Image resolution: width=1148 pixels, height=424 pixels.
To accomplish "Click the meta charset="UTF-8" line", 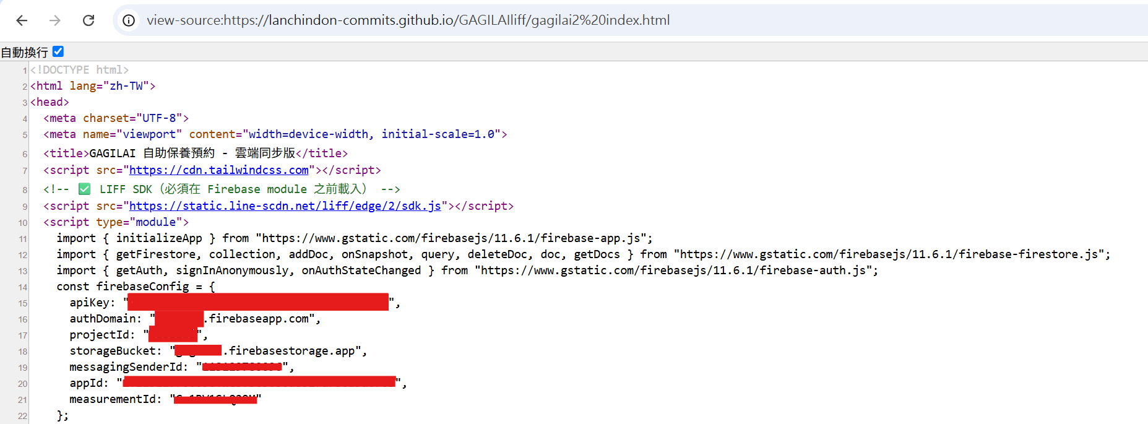I will (x=116, y=118).
